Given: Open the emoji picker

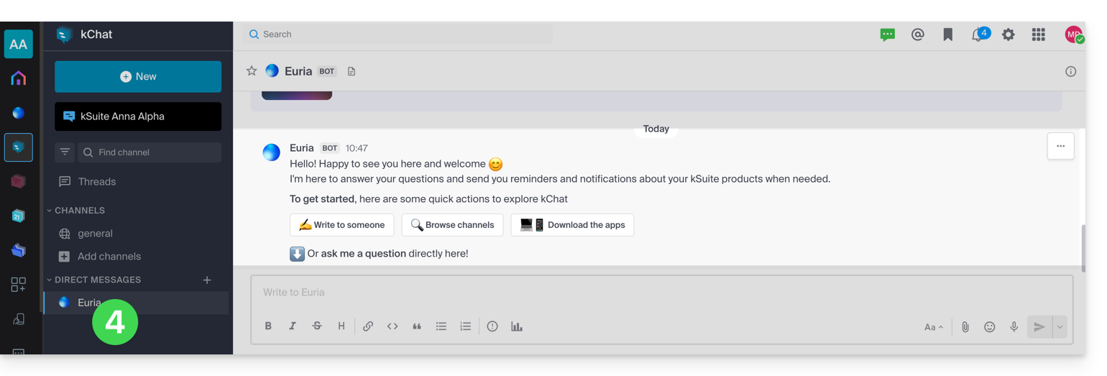Looking at the screenshot, I should tap(990, 327).
